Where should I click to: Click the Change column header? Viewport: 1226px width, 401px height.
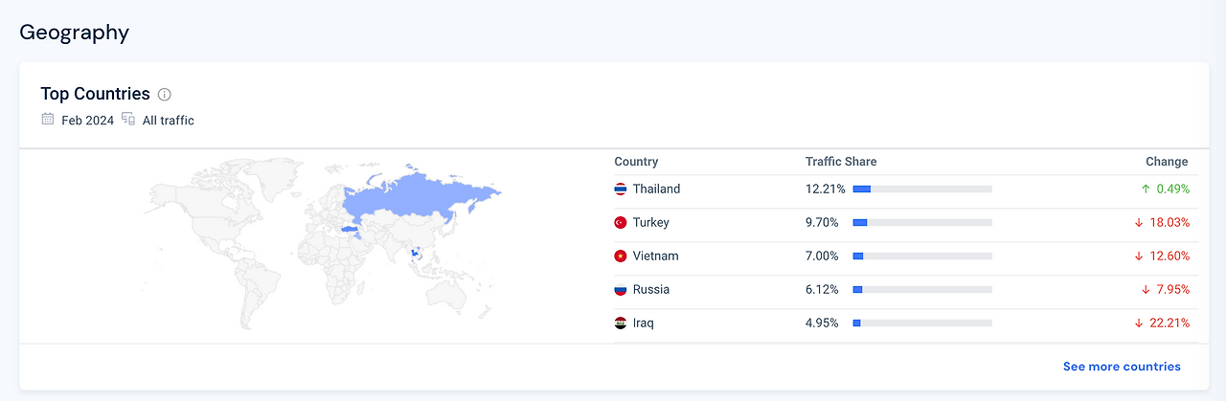click(x=1167, y=162)
